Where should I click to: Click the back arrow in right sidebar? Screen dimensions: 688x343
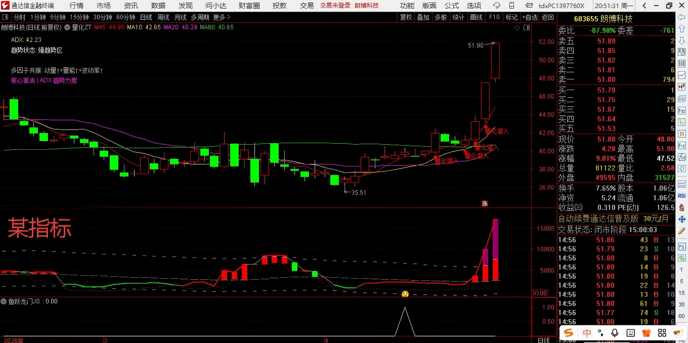681,17
